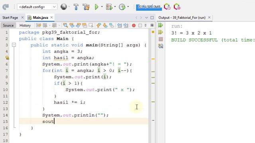Click Find Next Occurrence icon

78,25
